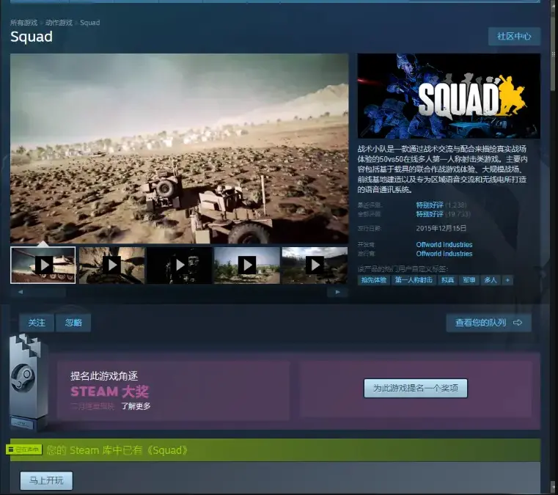Click the release date 2015年12月15日

441,228
